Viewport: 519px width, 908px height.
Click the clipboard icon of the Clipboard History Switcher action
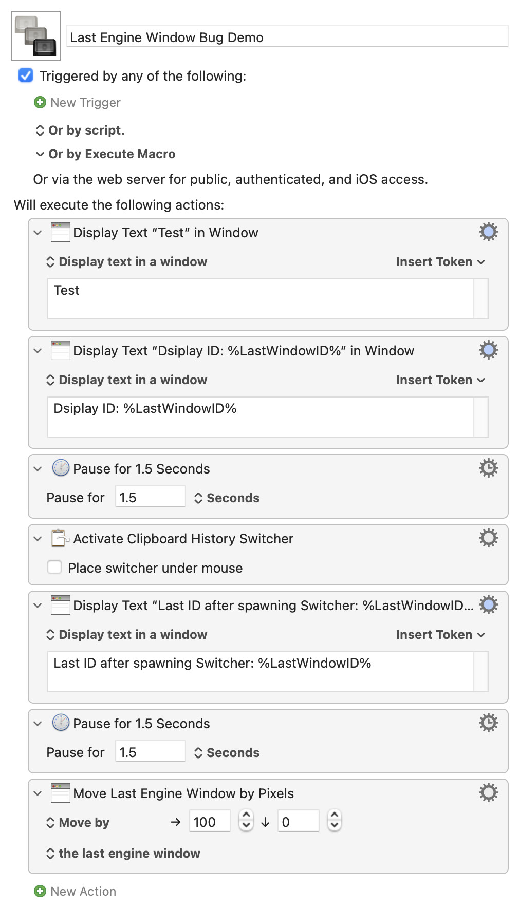[60, 538]
